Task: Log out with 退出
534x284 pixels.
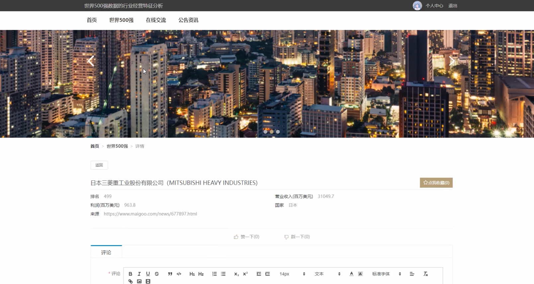Action: pyautogui.click(x=453, y=6)
